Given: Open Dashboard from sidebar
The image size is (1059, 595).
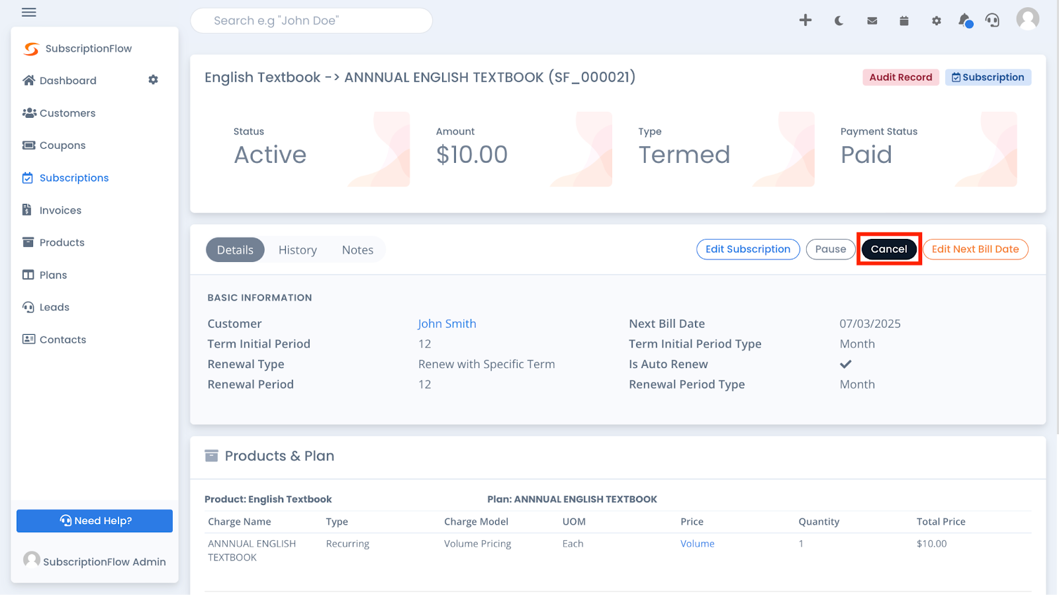Looking at the screenshot, I should [60, 81].
